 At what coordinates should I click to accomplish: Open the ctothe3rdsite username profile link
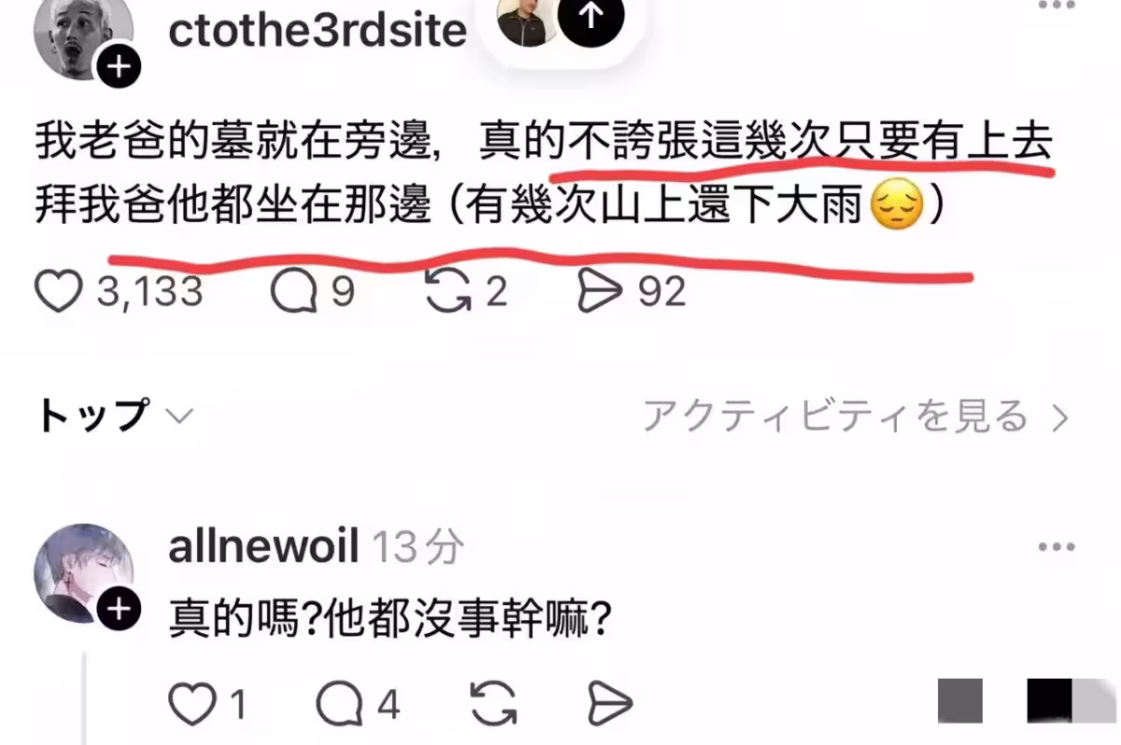click(x=317, y=30)
